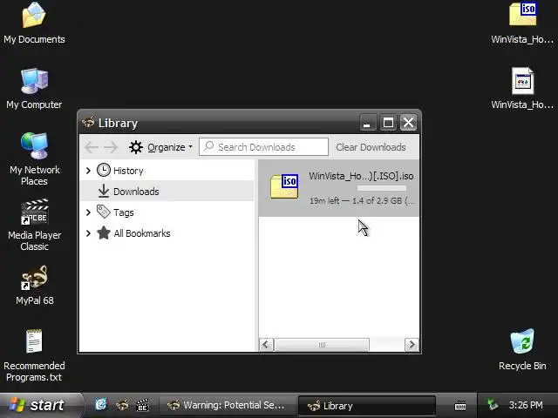Select WinVista document file icon on desktop

[522, 81]
